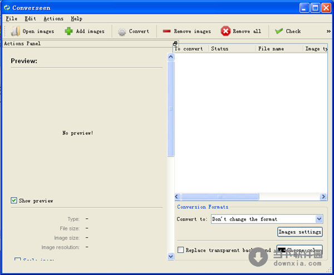Image resolution: width=334 pixels, height=275 pixels.
Task: Click the "Image resolution:" label
Action: [60, 247]
